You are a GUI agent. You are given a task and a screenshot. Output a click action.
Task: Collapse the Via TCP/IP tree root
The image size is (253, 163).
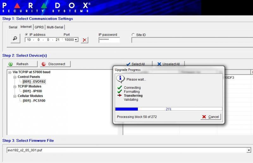tap(10, 72)
